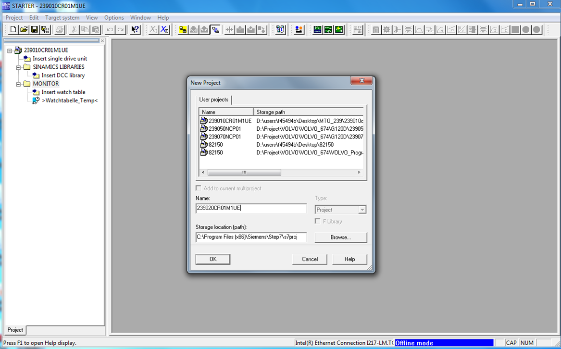Confirm new project with OK button
This screenshot has height=349, width=561.
tap(212, 259)
